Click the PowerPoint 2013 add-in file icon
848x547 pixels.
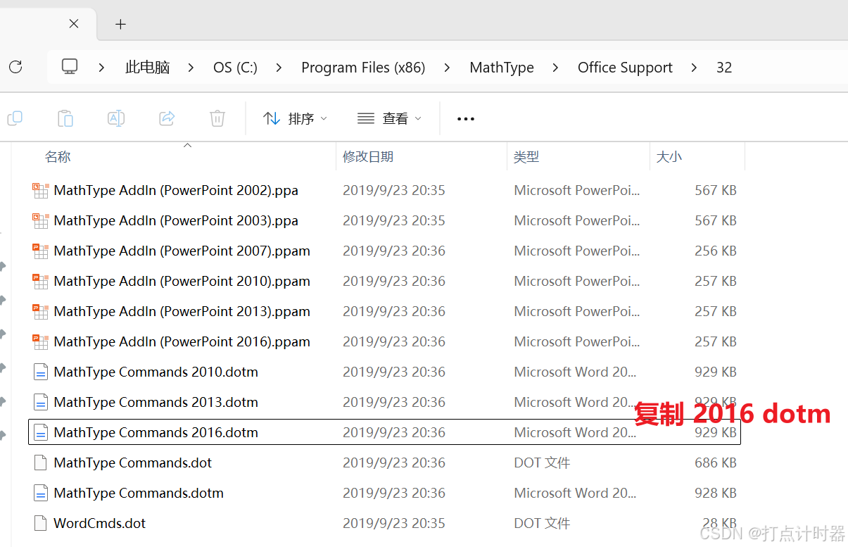(x=41, y=311)
